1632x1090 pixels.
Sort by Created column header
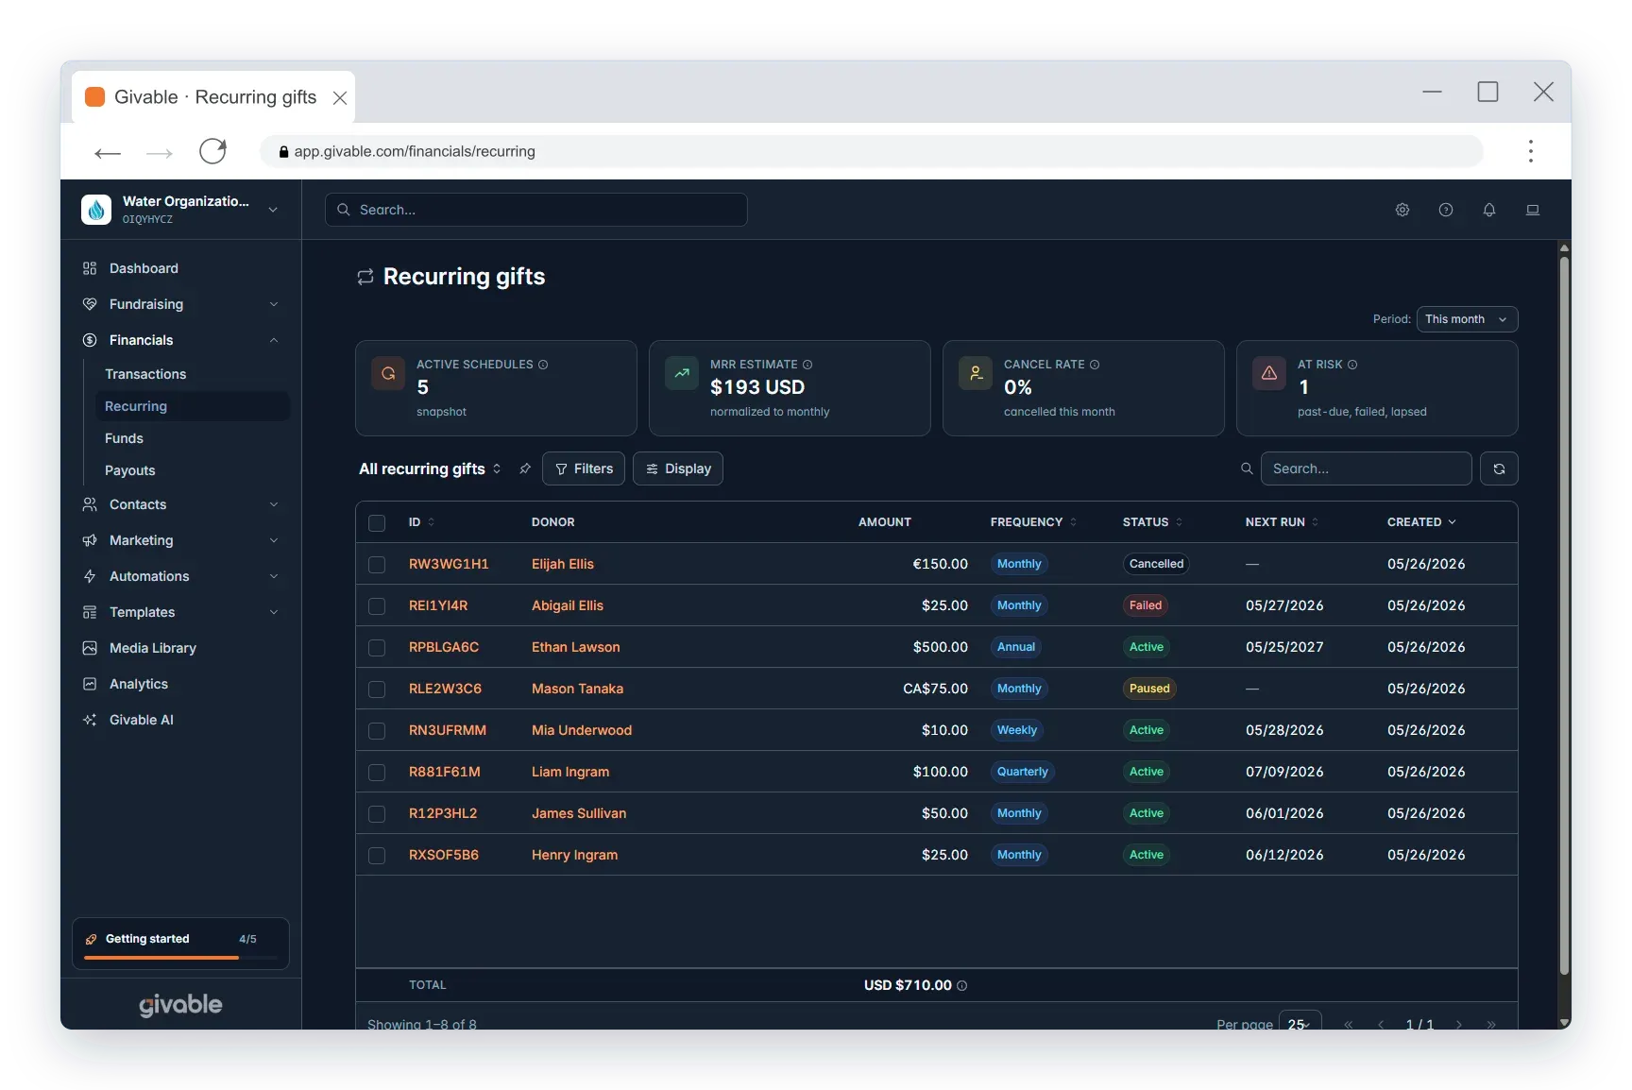[1421, 522]
